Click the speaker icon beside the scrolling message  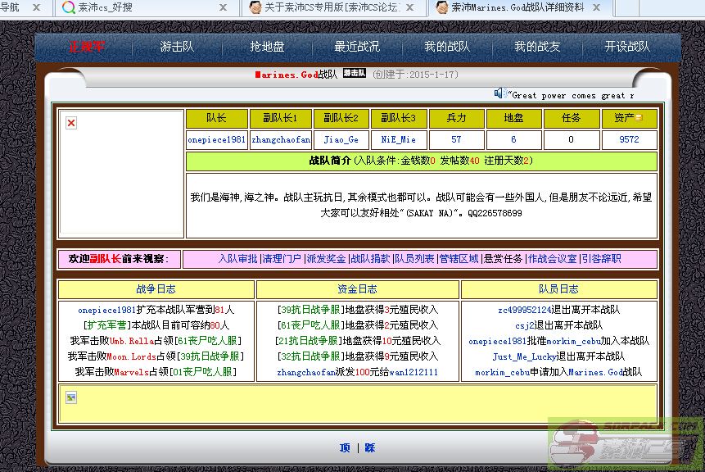(499, 93)
